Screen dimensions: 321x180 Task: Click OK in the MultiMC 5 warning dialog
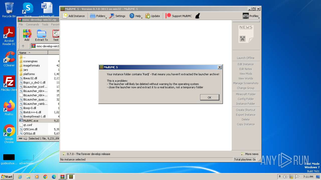pos(210,97)
